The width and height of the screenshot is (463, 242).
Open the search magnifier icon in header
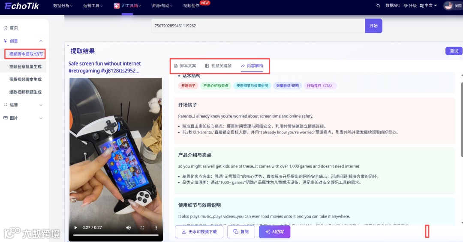(378, 6)
